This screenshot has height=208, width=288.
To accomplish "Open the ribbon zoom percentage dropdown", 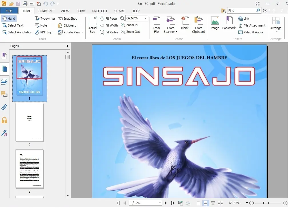I will 146,18.
